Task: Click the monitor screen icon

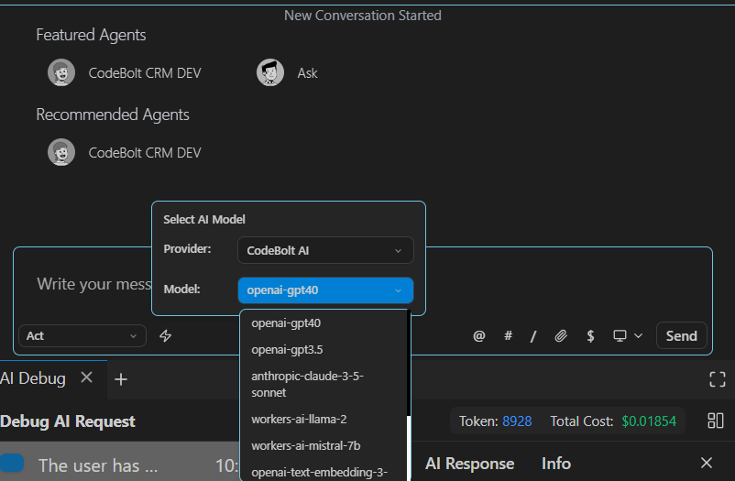Action: 620,335
